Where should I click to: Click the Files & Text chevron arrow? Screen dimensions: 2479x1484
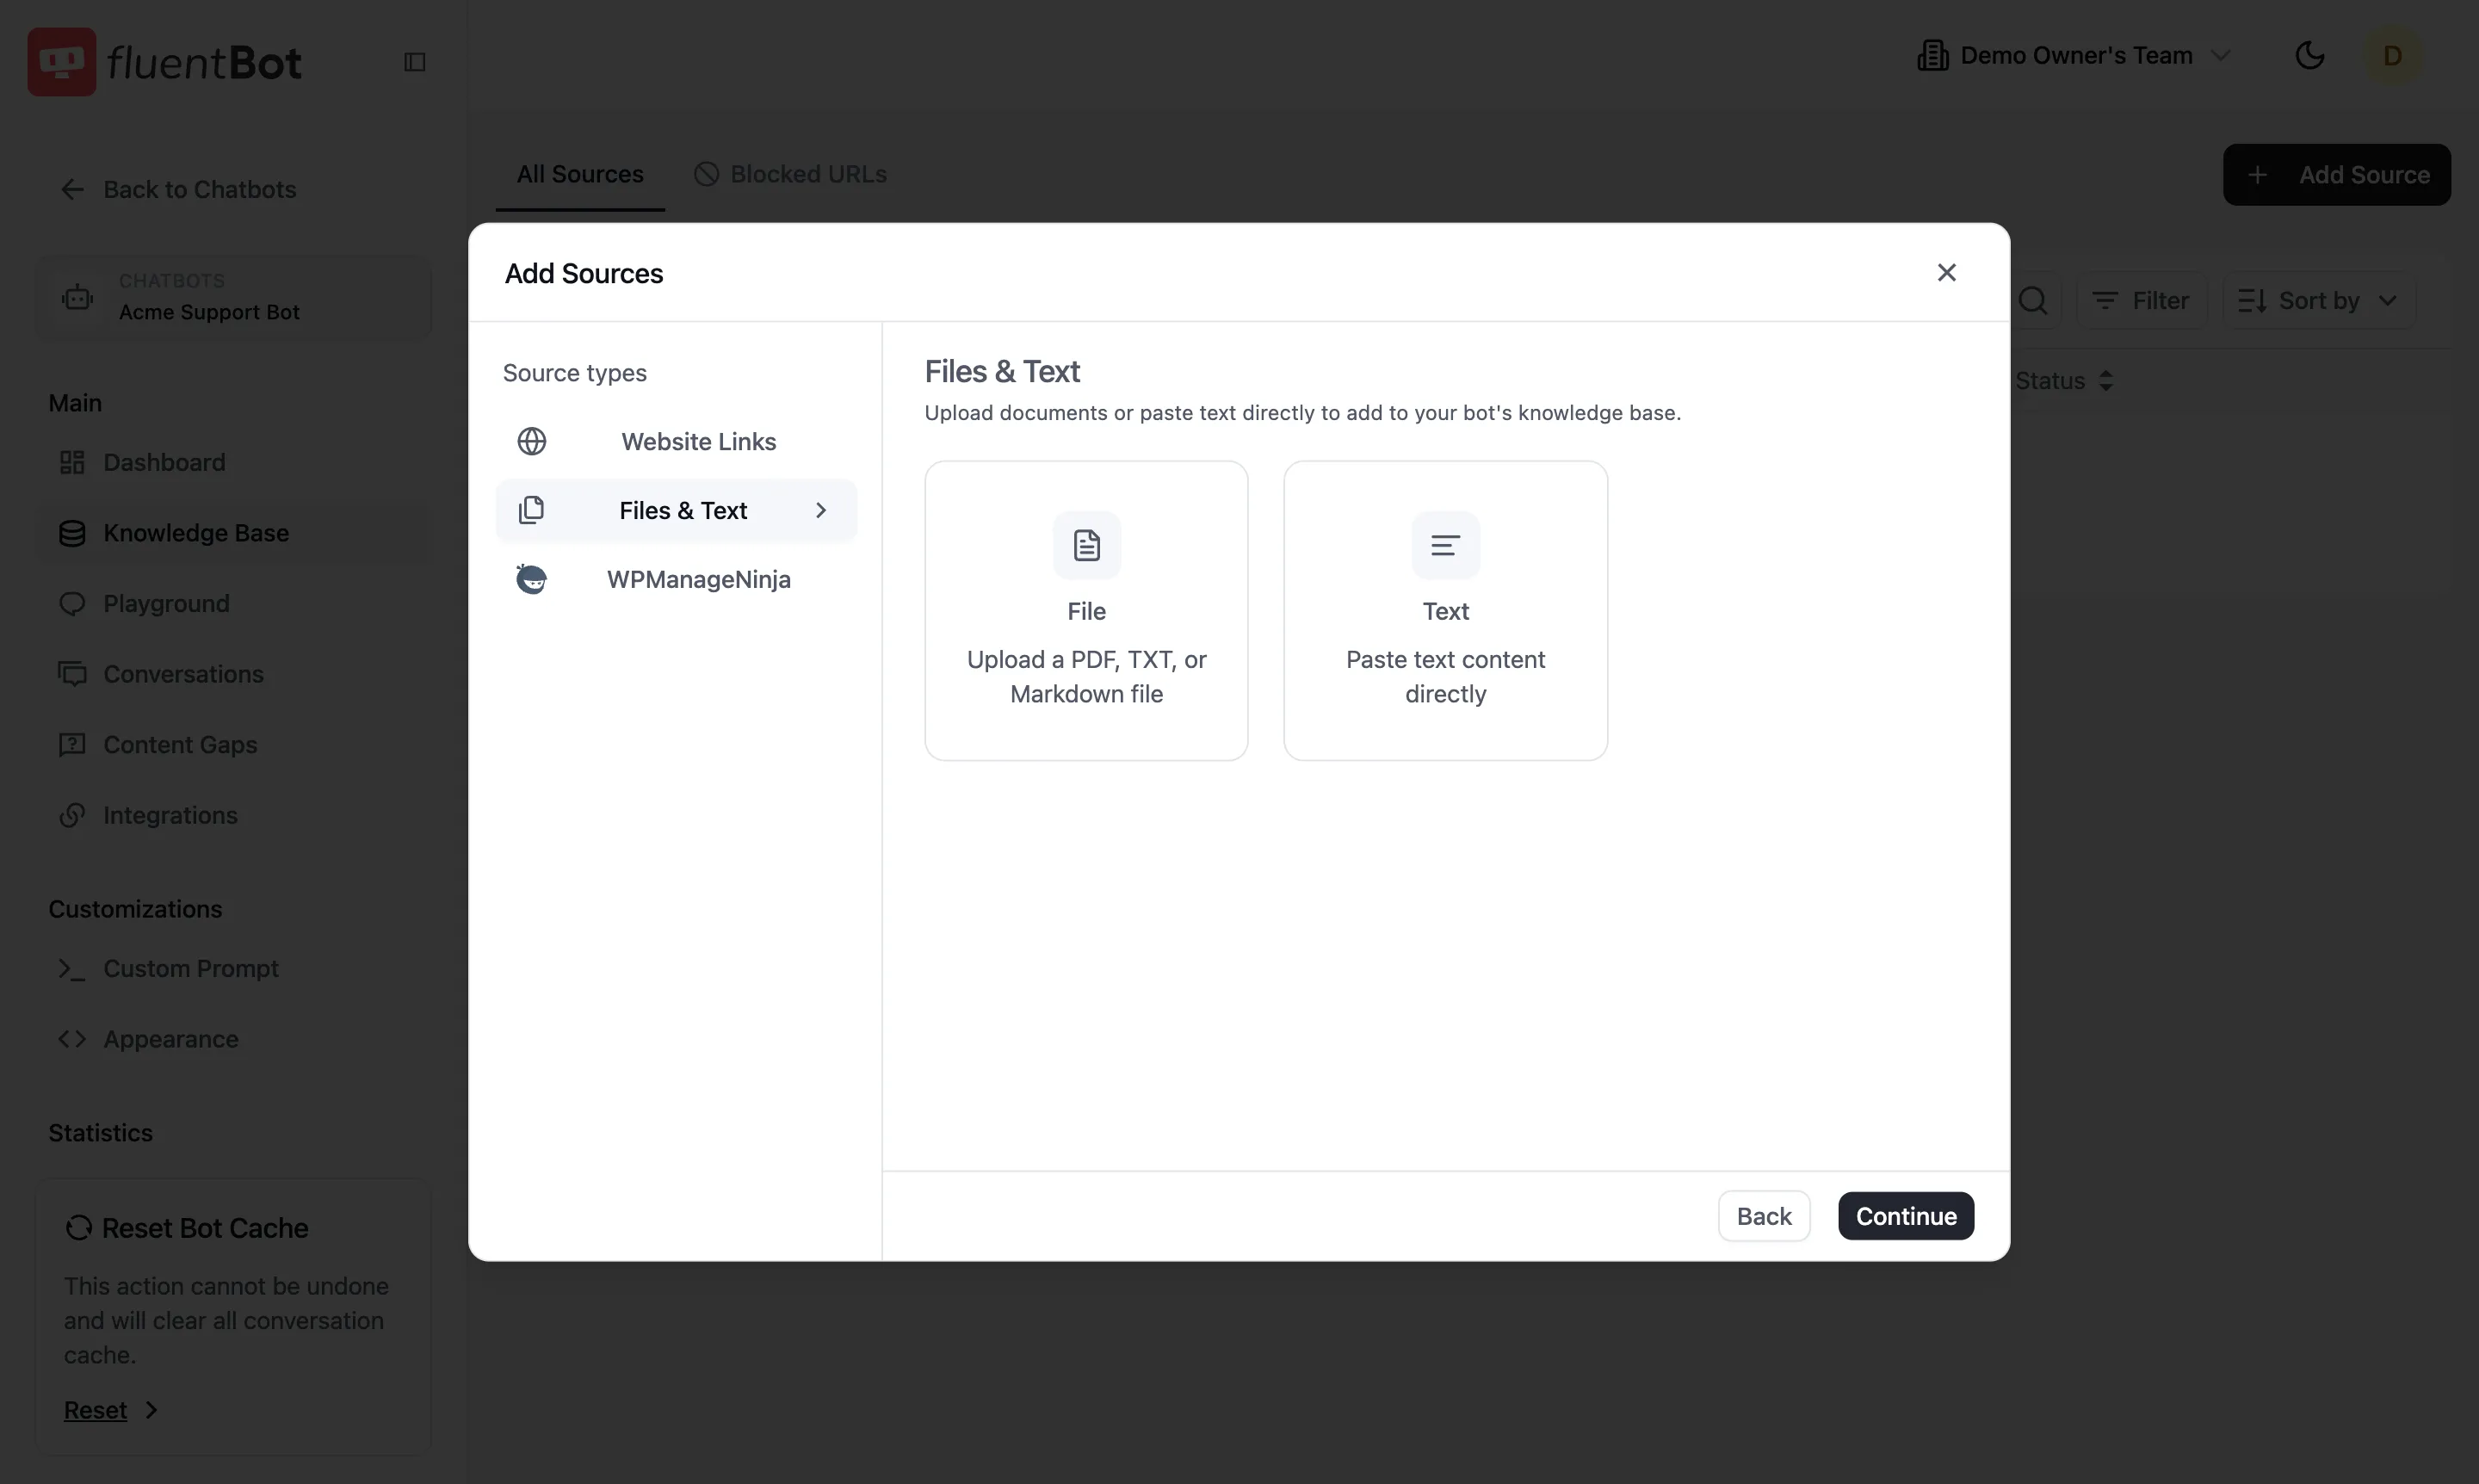[820, 510]
